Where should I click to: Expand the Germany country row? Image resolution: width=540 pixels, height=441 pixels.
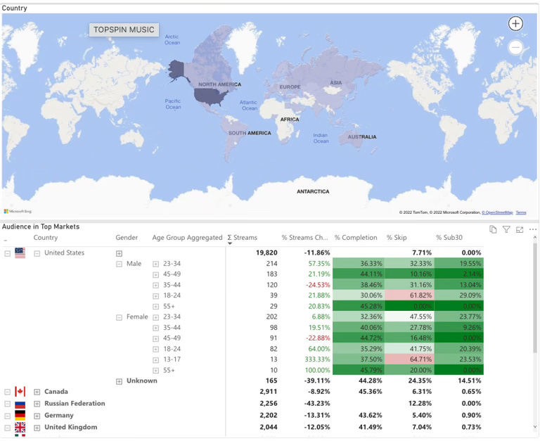[x=37, y=416]
